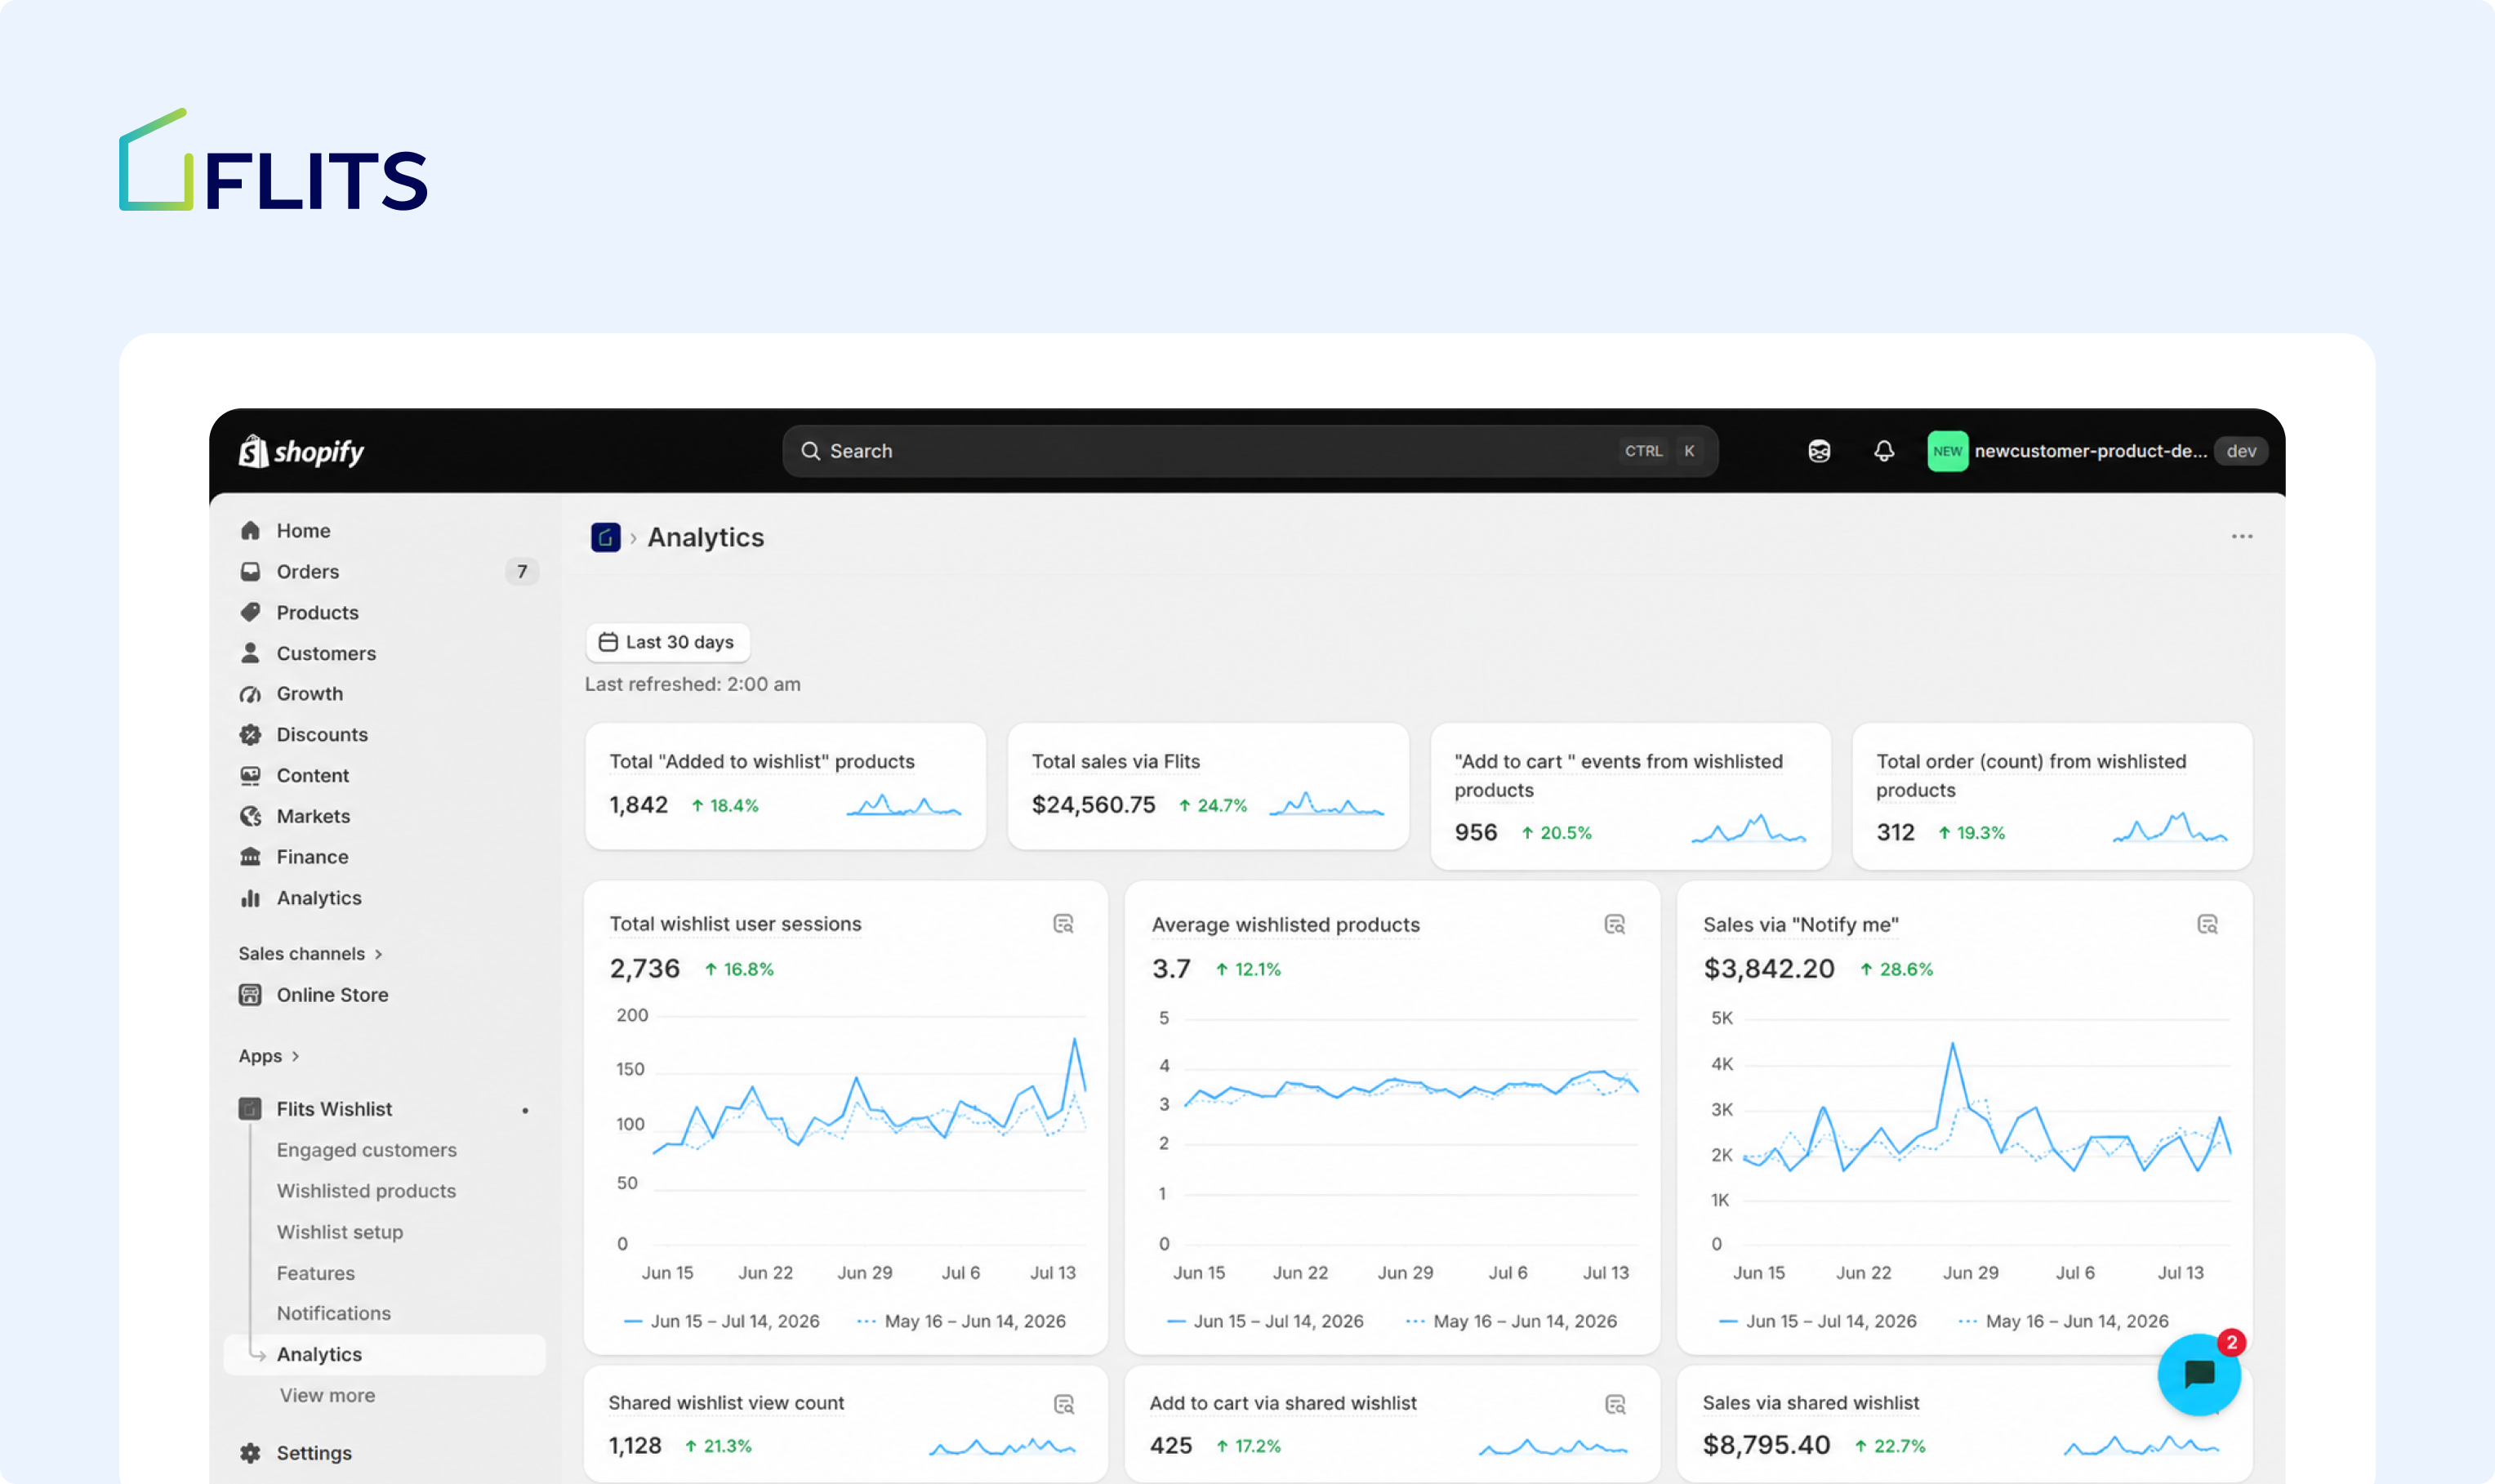2495x1484 pixels.
Task: Open the Last 30 days date picker
Action: point(667,642)
